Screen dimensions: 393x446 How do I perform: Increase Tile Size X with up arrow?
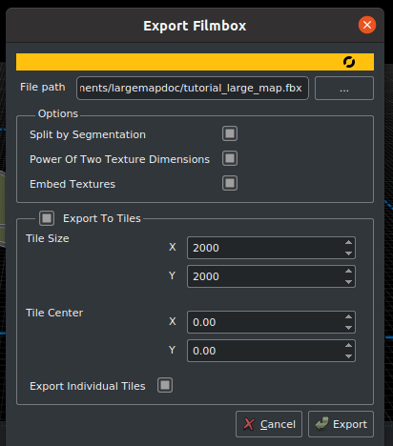coord(348,242)
